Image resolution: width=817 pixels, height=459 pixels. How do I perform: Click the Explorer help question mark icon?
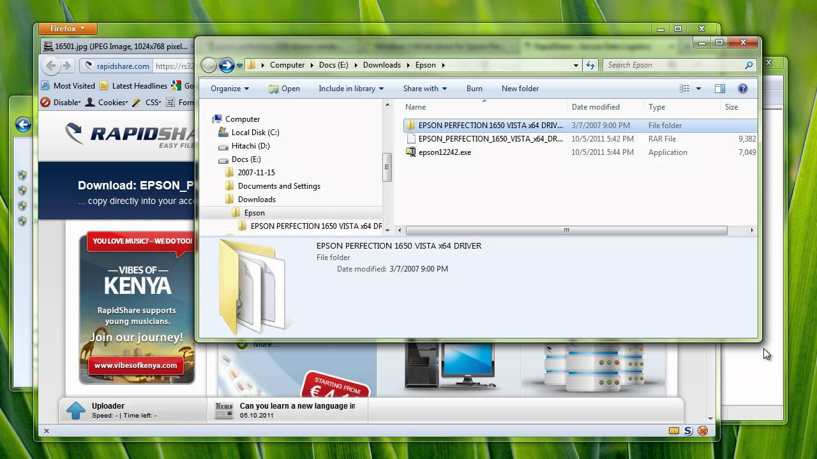tap(742, 89)
